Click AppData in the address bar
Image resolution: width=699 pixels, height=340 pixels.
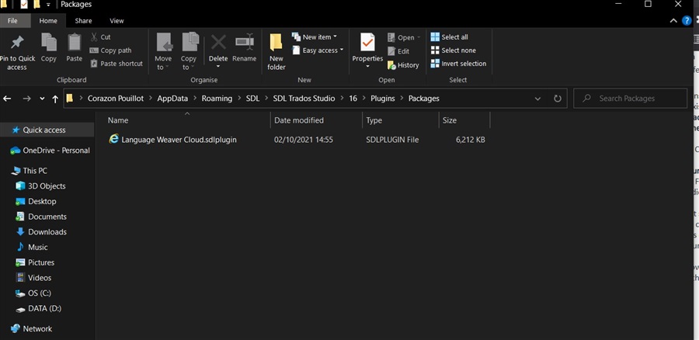point(172,99)
